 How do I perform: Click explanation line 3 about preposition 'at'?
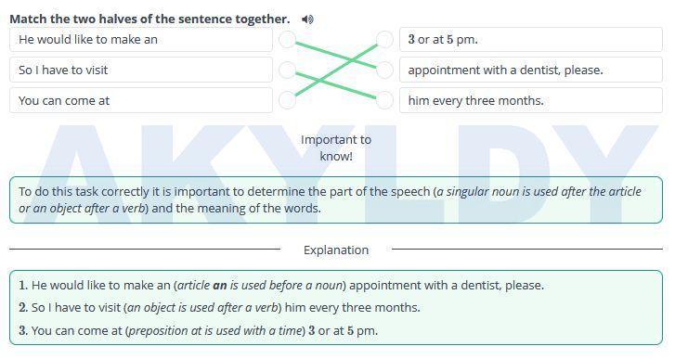pos(198,330)
